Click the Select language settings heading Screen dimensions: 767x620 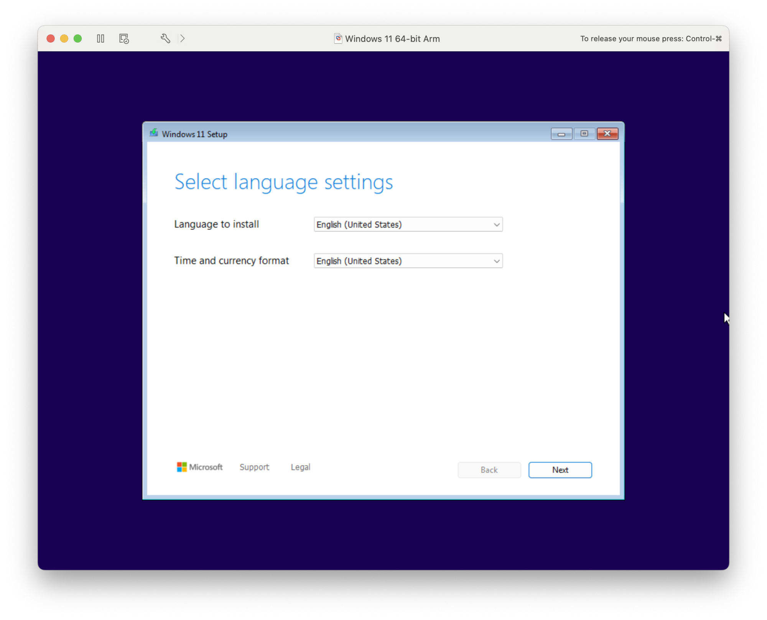(283, 182)
